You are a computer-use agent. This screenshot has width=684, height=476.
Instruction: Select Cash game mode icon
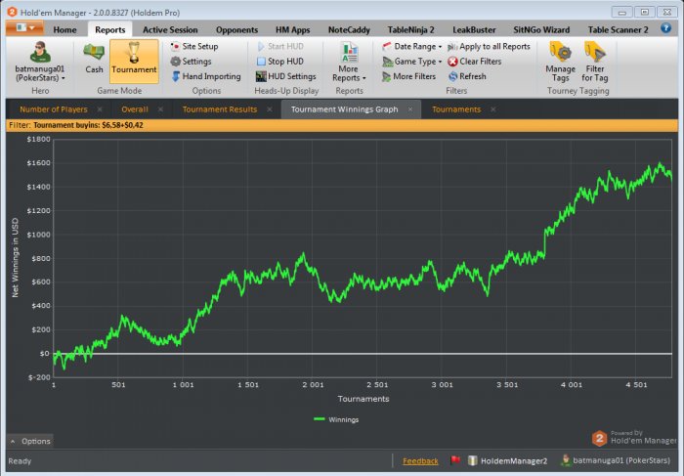(x=94, y=58)
